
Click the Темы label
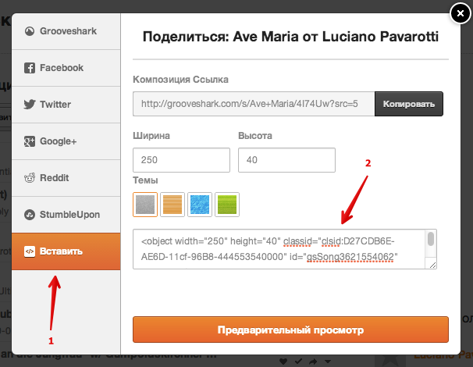tap(145, 180)
